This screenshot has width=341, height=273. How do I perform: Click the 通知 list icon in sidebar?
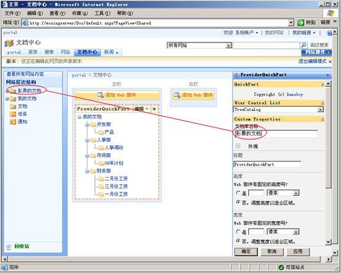(x=13, y=121)
